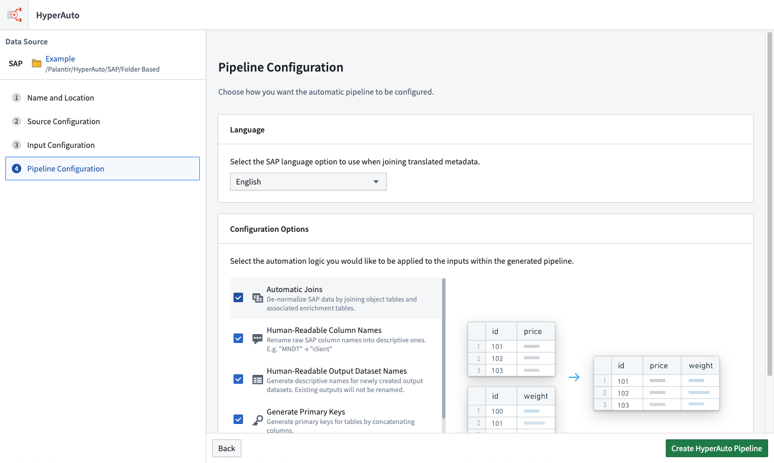The image size is (774, 463).
Task: Click the Generate Primary Keys key icon
Action: (258, 420)
